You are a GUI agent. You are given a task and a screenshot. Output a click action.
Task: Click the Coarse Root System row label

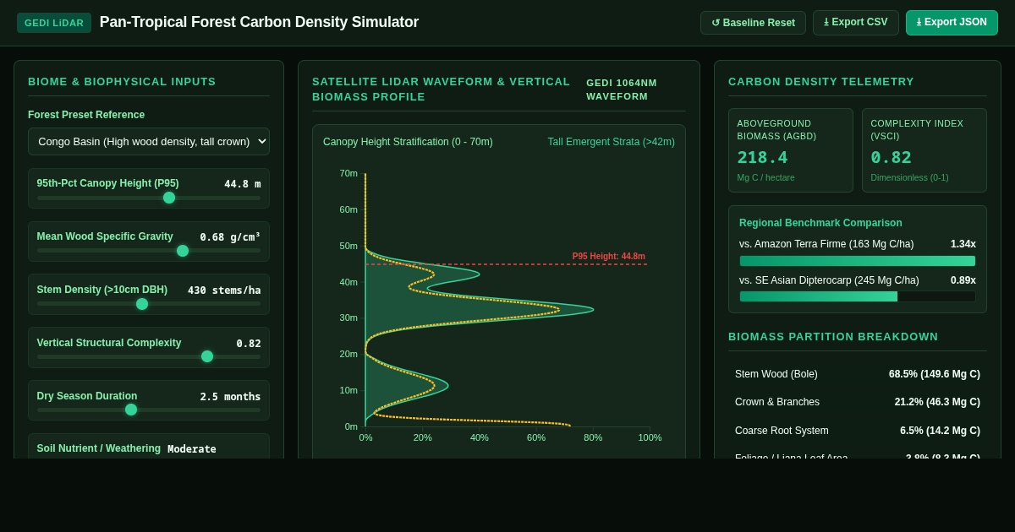click(782, 431)
